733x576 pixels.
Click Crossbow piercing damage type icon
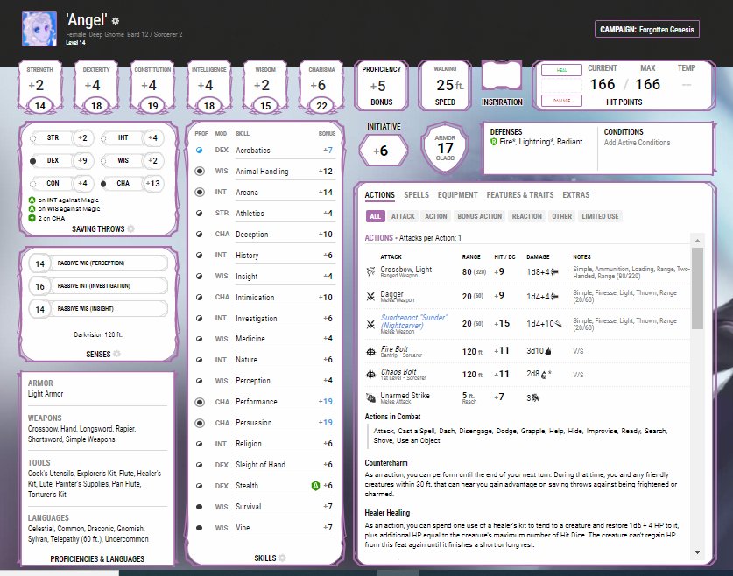pos(554,272)
